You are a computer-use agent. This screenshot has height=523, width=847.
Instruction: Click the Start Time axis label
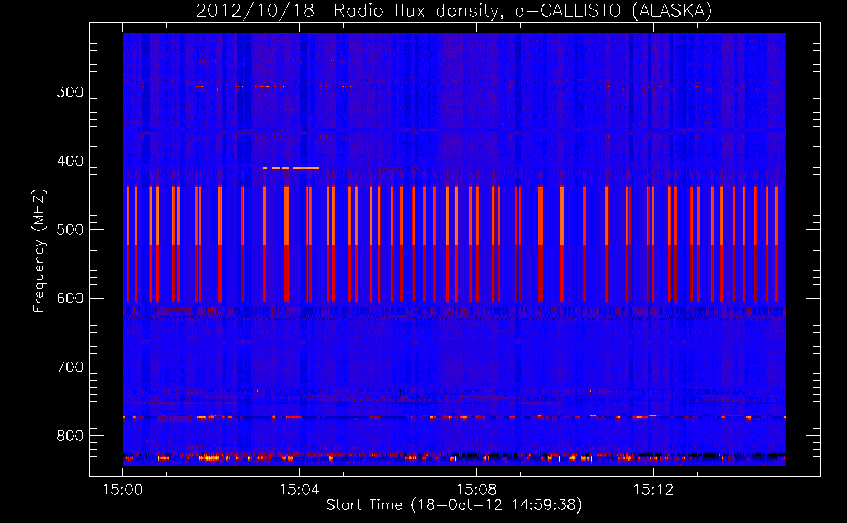tap(454, 505)
